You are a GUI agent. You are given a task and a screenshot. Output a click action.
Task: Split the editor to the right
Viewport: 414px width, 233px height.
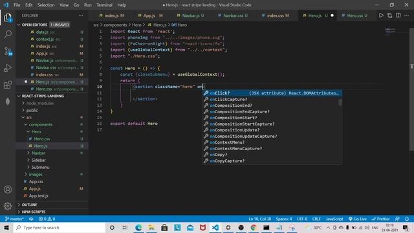pyautogui.click(x=398, y=16)
